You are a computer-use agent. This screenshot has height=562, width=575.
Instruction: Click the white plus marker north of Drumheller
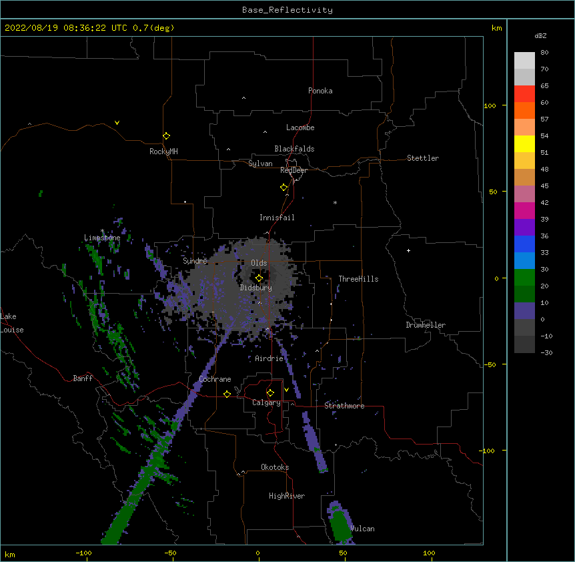[x=408, y=250]
